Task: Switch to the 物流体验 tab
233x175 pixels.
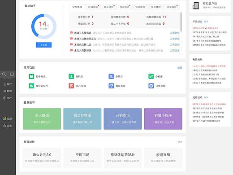Action: [x=124, y=7]
